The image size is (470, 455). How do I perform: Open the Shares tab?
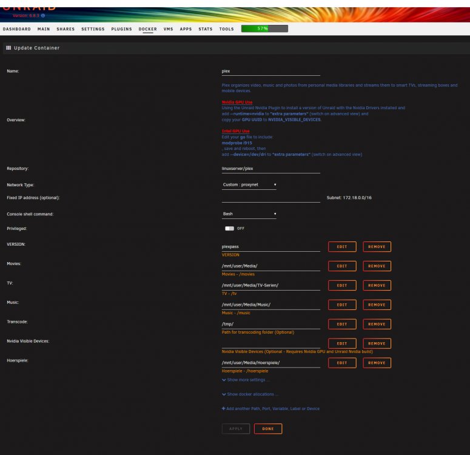coord(65,29)
